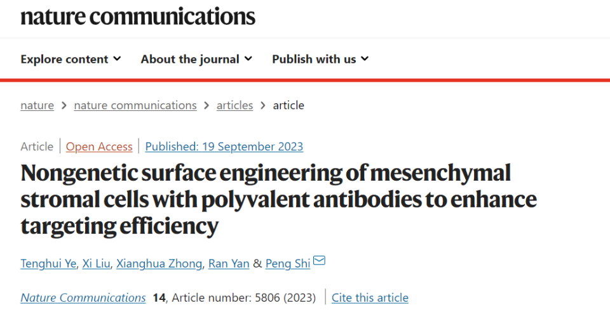610x317 pixels.
Task: Open the nature communications breadcrumb
Action: click(135, 105)
